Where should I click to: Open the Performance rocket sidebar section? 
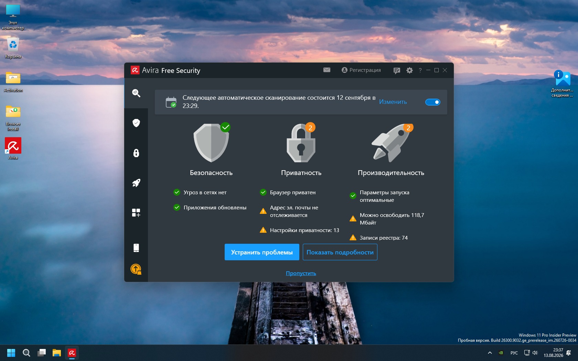click(x=136, y=183)
